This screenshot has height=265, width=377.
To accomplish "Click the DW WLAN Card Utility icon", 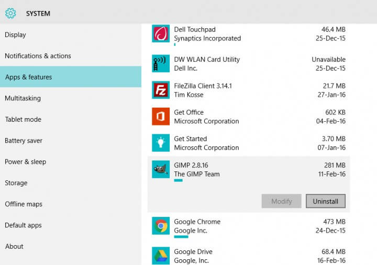I will click(161, 63).
